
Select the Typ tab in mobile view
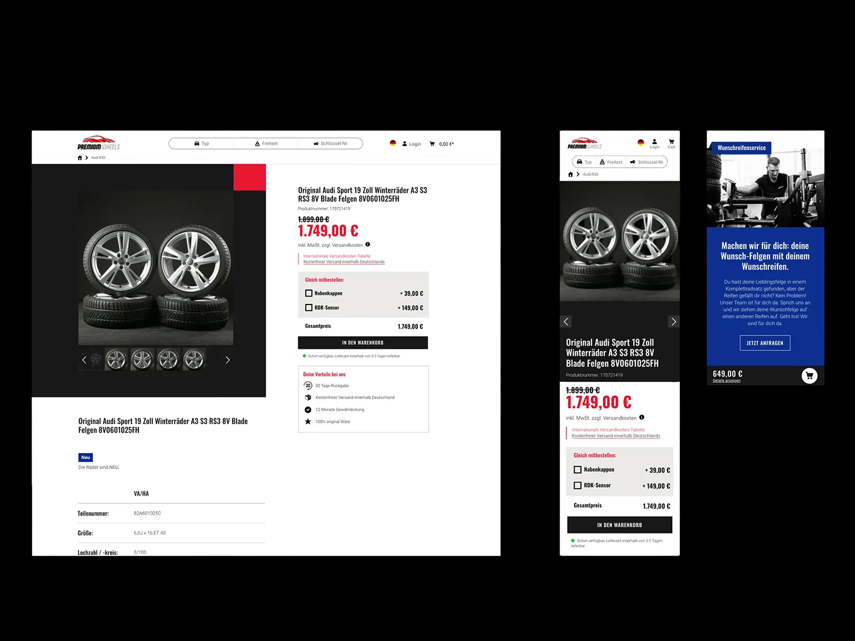pyautogui.click(x=584, y=162)
